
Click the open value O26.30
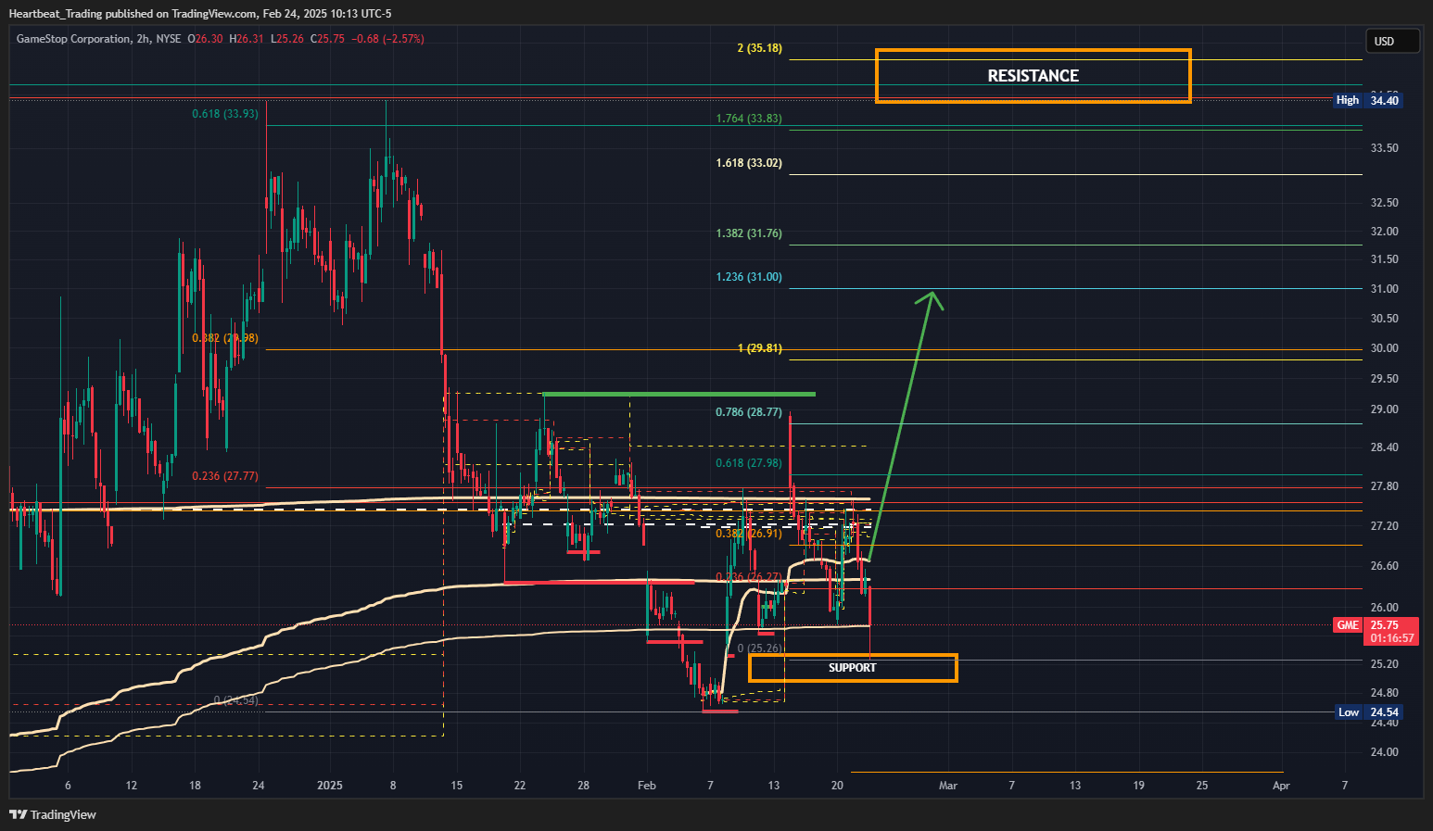pos(206,39)
